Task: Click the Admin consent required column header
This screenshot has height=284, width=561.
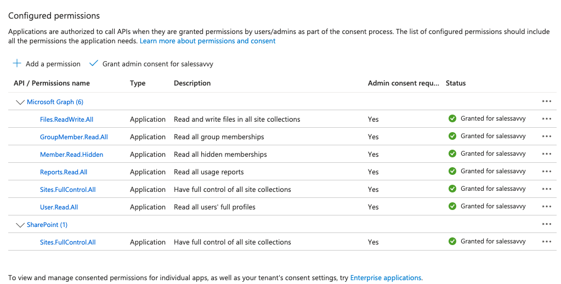Action: coord(403,83)
